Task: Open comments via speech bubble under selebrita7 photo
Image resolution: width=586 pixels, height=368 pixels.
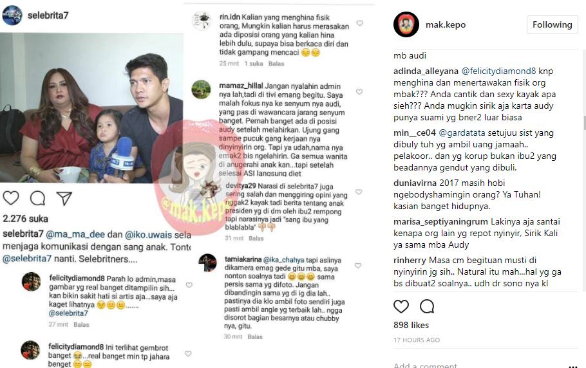Action: point(38,198)
